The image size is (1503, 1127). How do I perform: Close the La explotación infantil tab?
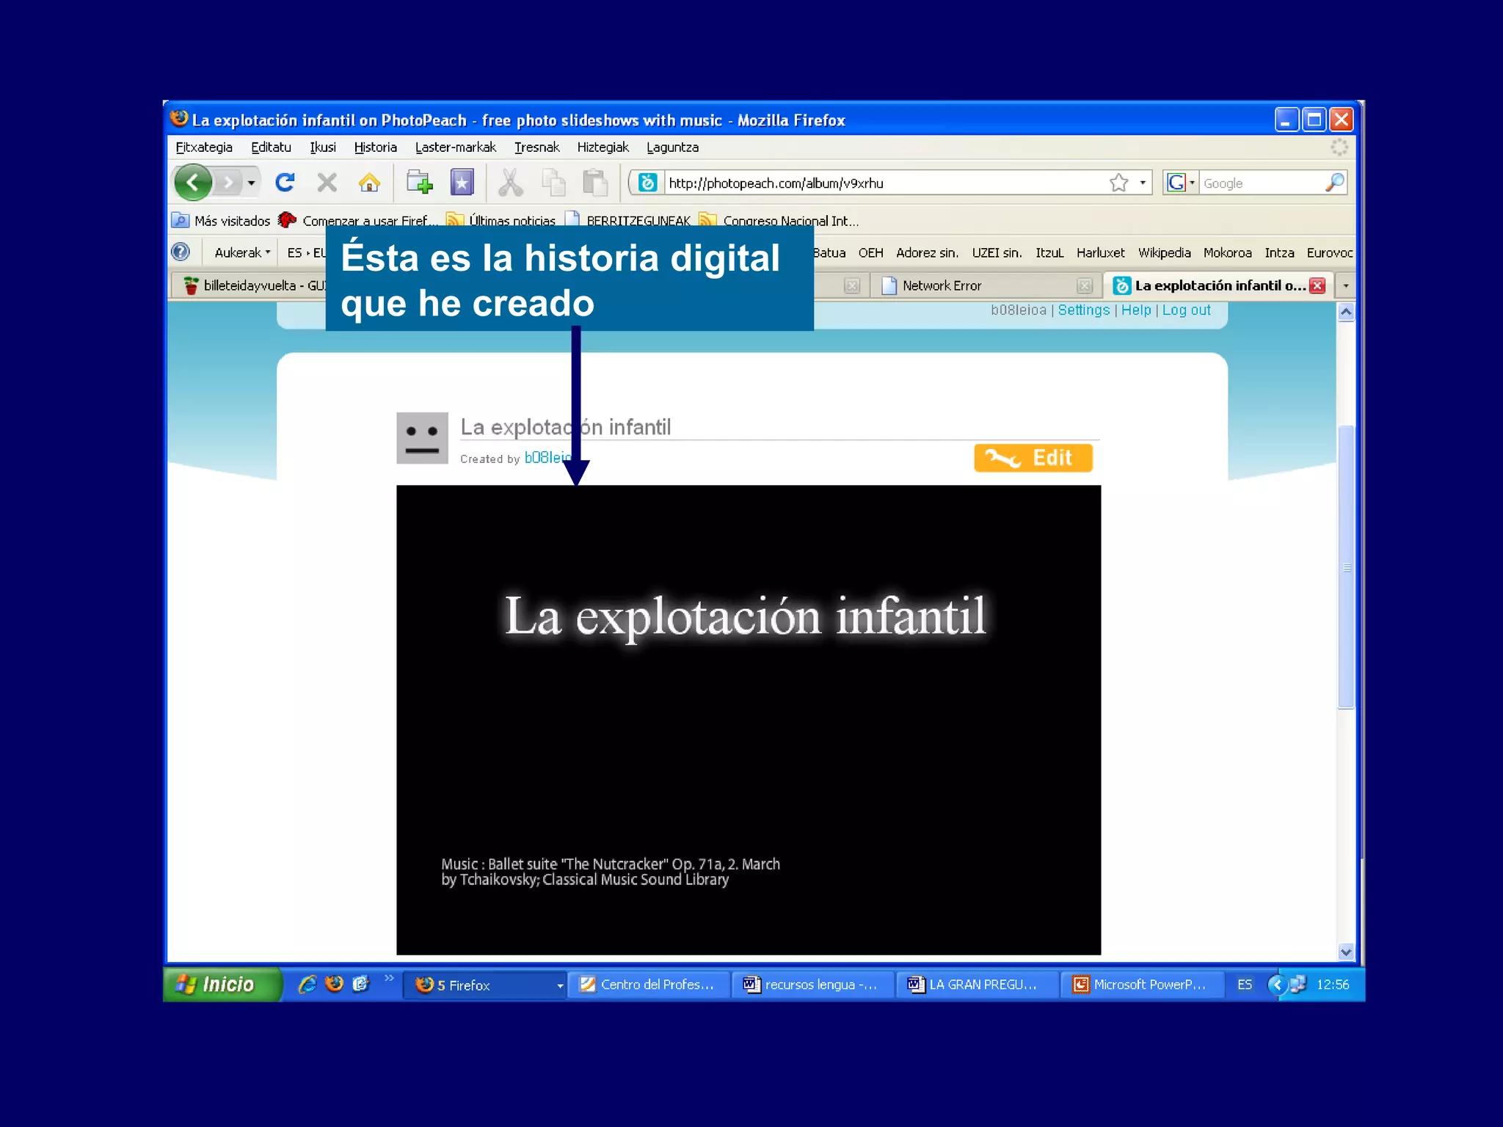coord(1317,285)
